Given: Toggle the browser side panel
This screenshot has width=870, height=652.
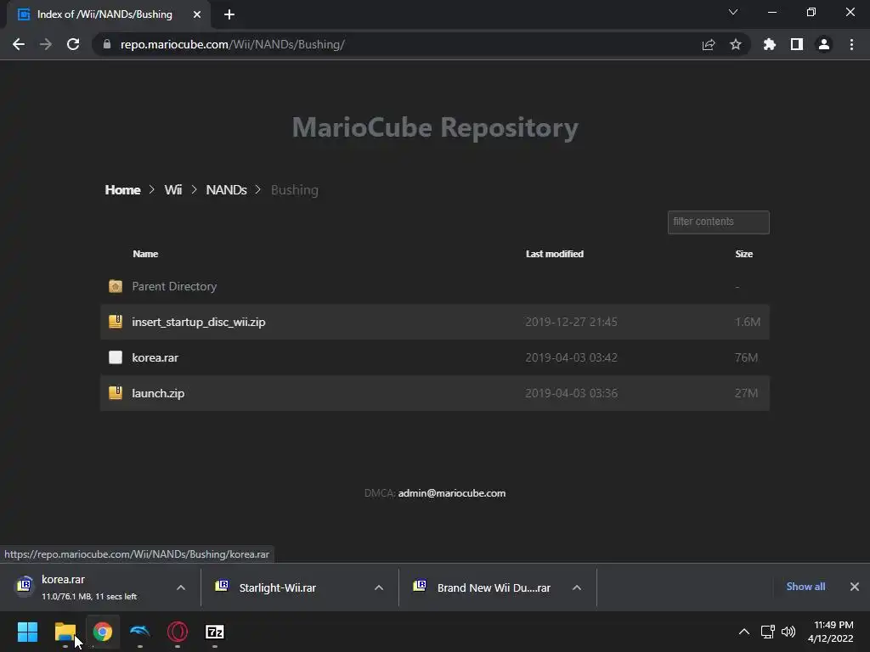Looking at the screenshot, I should tap(797, 44).
